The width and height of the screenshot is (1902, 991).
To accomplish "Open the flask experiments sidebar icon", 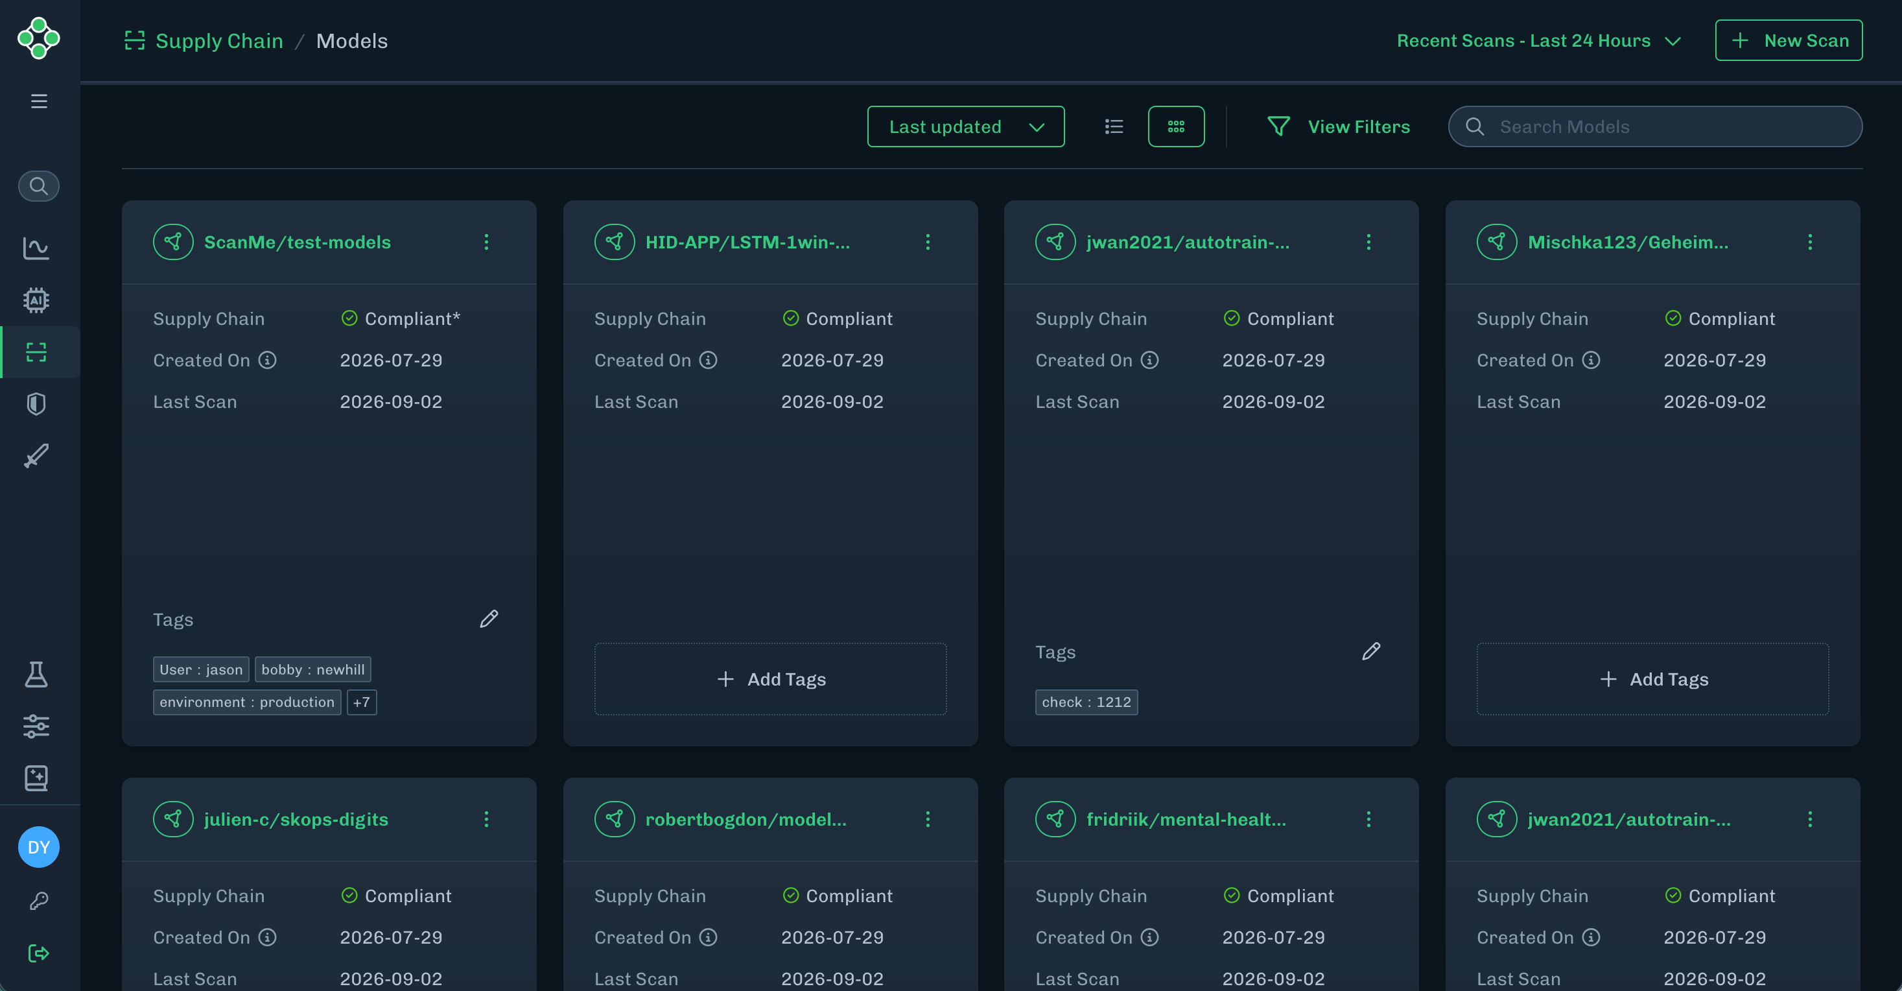I will click(x=36, y=675).
